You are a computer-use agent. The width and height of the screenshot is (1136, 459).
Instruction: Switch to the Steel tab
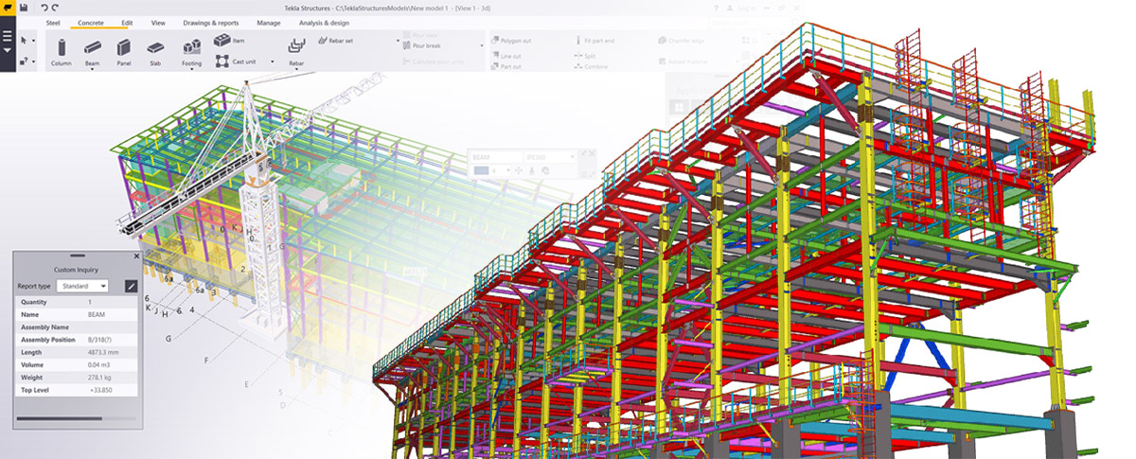55,22
